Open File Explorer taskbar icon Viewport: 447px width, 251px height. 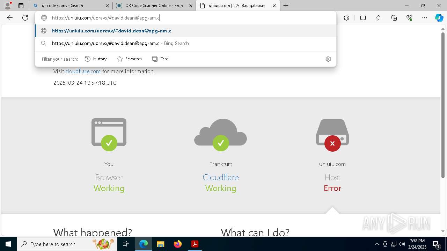160,244
